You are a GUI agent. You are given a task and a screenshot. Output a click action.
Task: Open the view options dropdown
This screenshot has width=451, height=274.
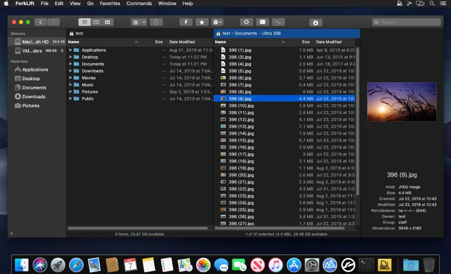coord(139,22)
